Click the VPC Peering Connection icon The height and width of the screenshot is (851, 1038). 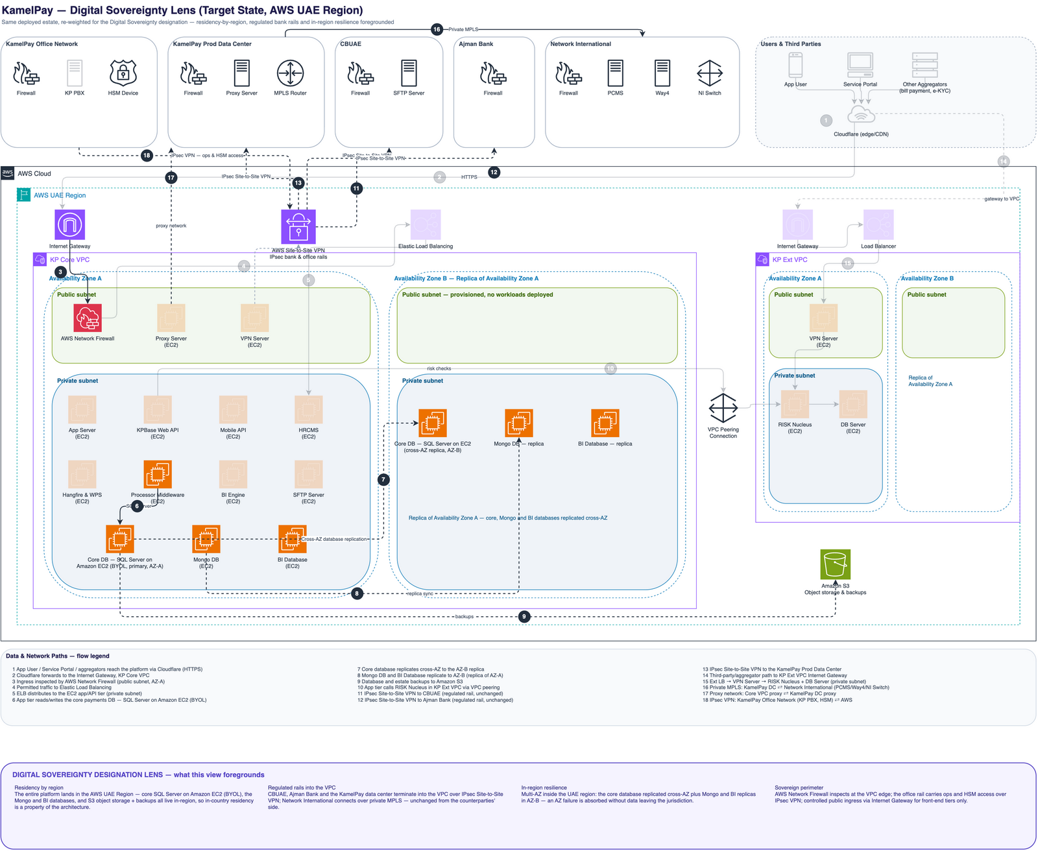pos(723,408)
